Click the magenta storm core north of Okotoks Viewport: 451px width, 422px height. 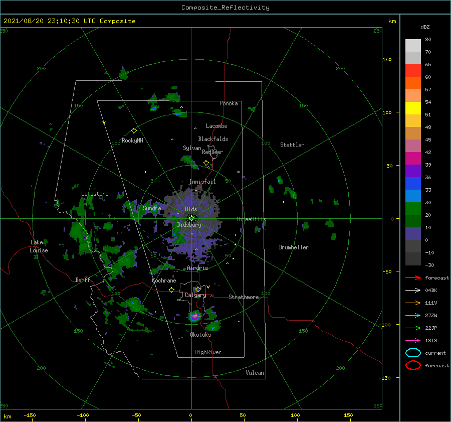click(x=195, y=316)
